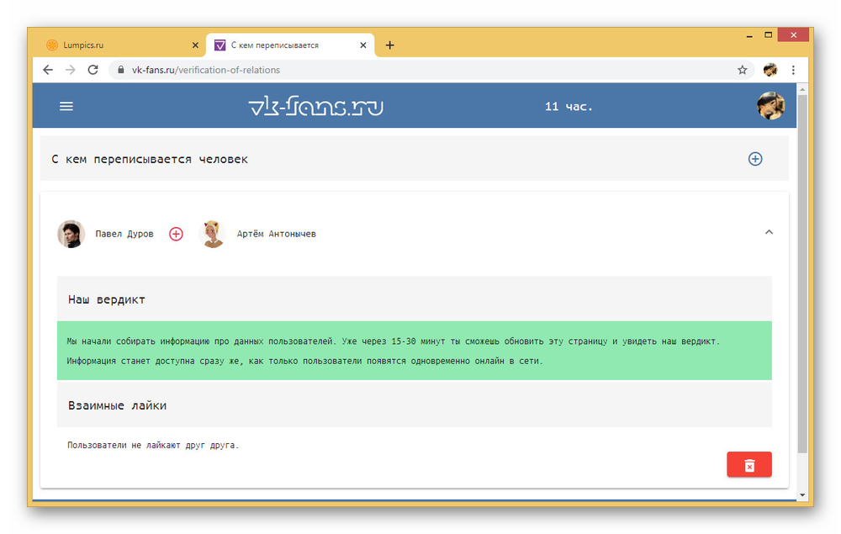
Task: Click the 11 час. remaining time label
Action: [x=569, y=106]
